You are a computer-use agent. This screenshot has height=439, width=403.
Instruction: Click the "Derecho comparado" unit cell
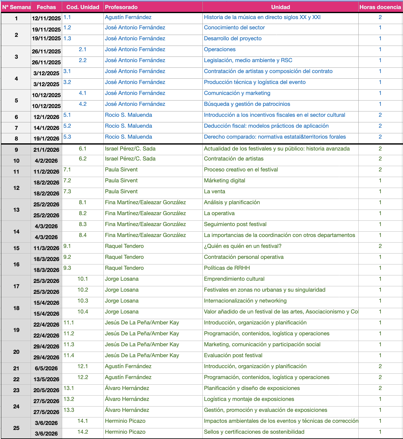pos(275,137)
